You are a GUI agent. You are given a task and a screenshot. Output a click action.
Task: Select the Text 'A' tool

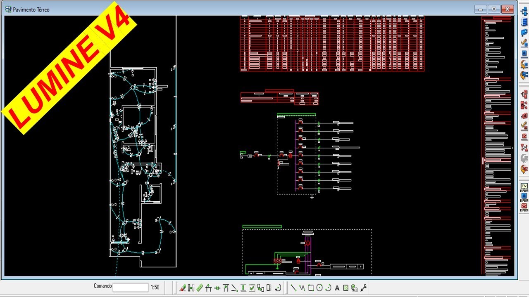coord(337,288)
